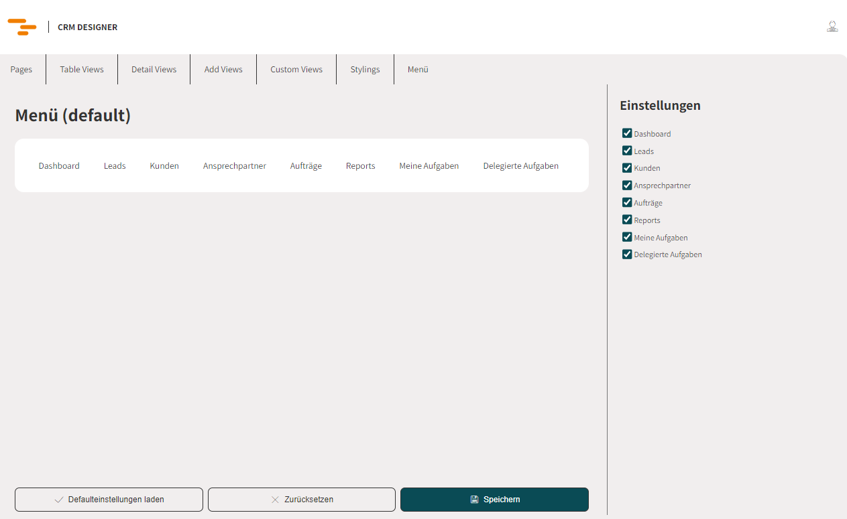Open the Table Views tab
The width and height of the screenshot is (847, 519).
point(82,70)
